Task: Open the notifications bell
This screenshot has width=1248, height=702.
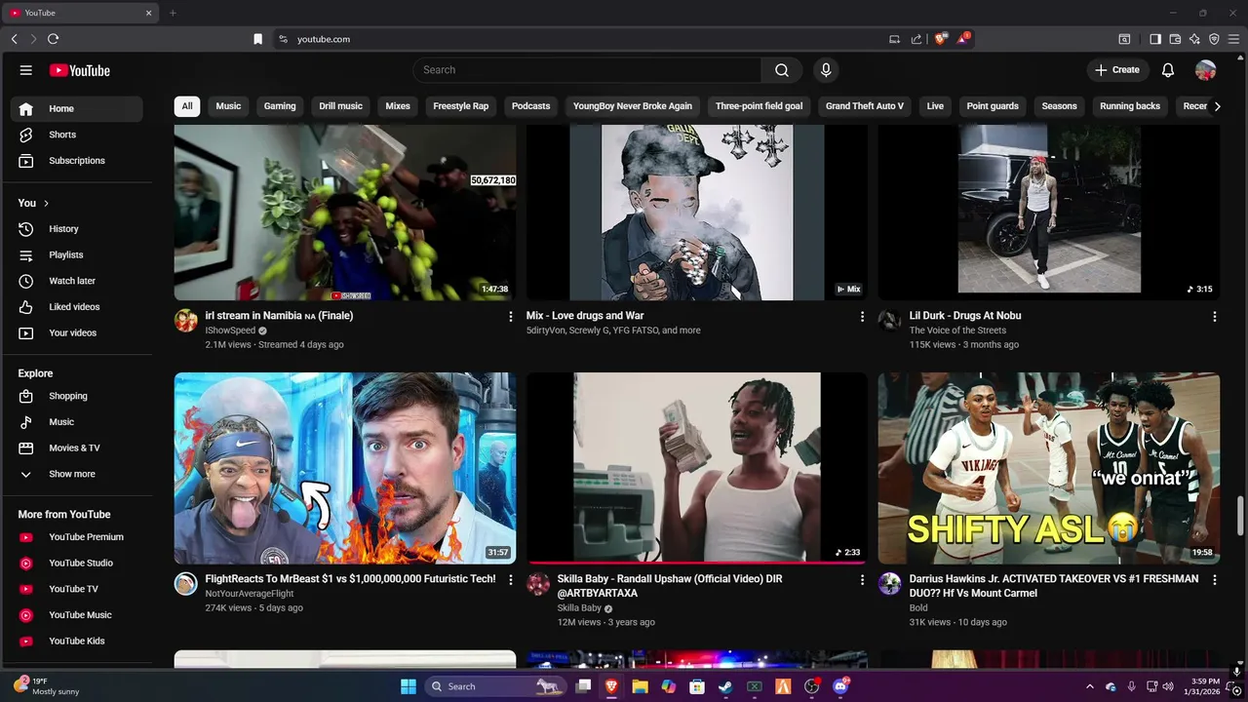Action: click(x=1168, y=70)
